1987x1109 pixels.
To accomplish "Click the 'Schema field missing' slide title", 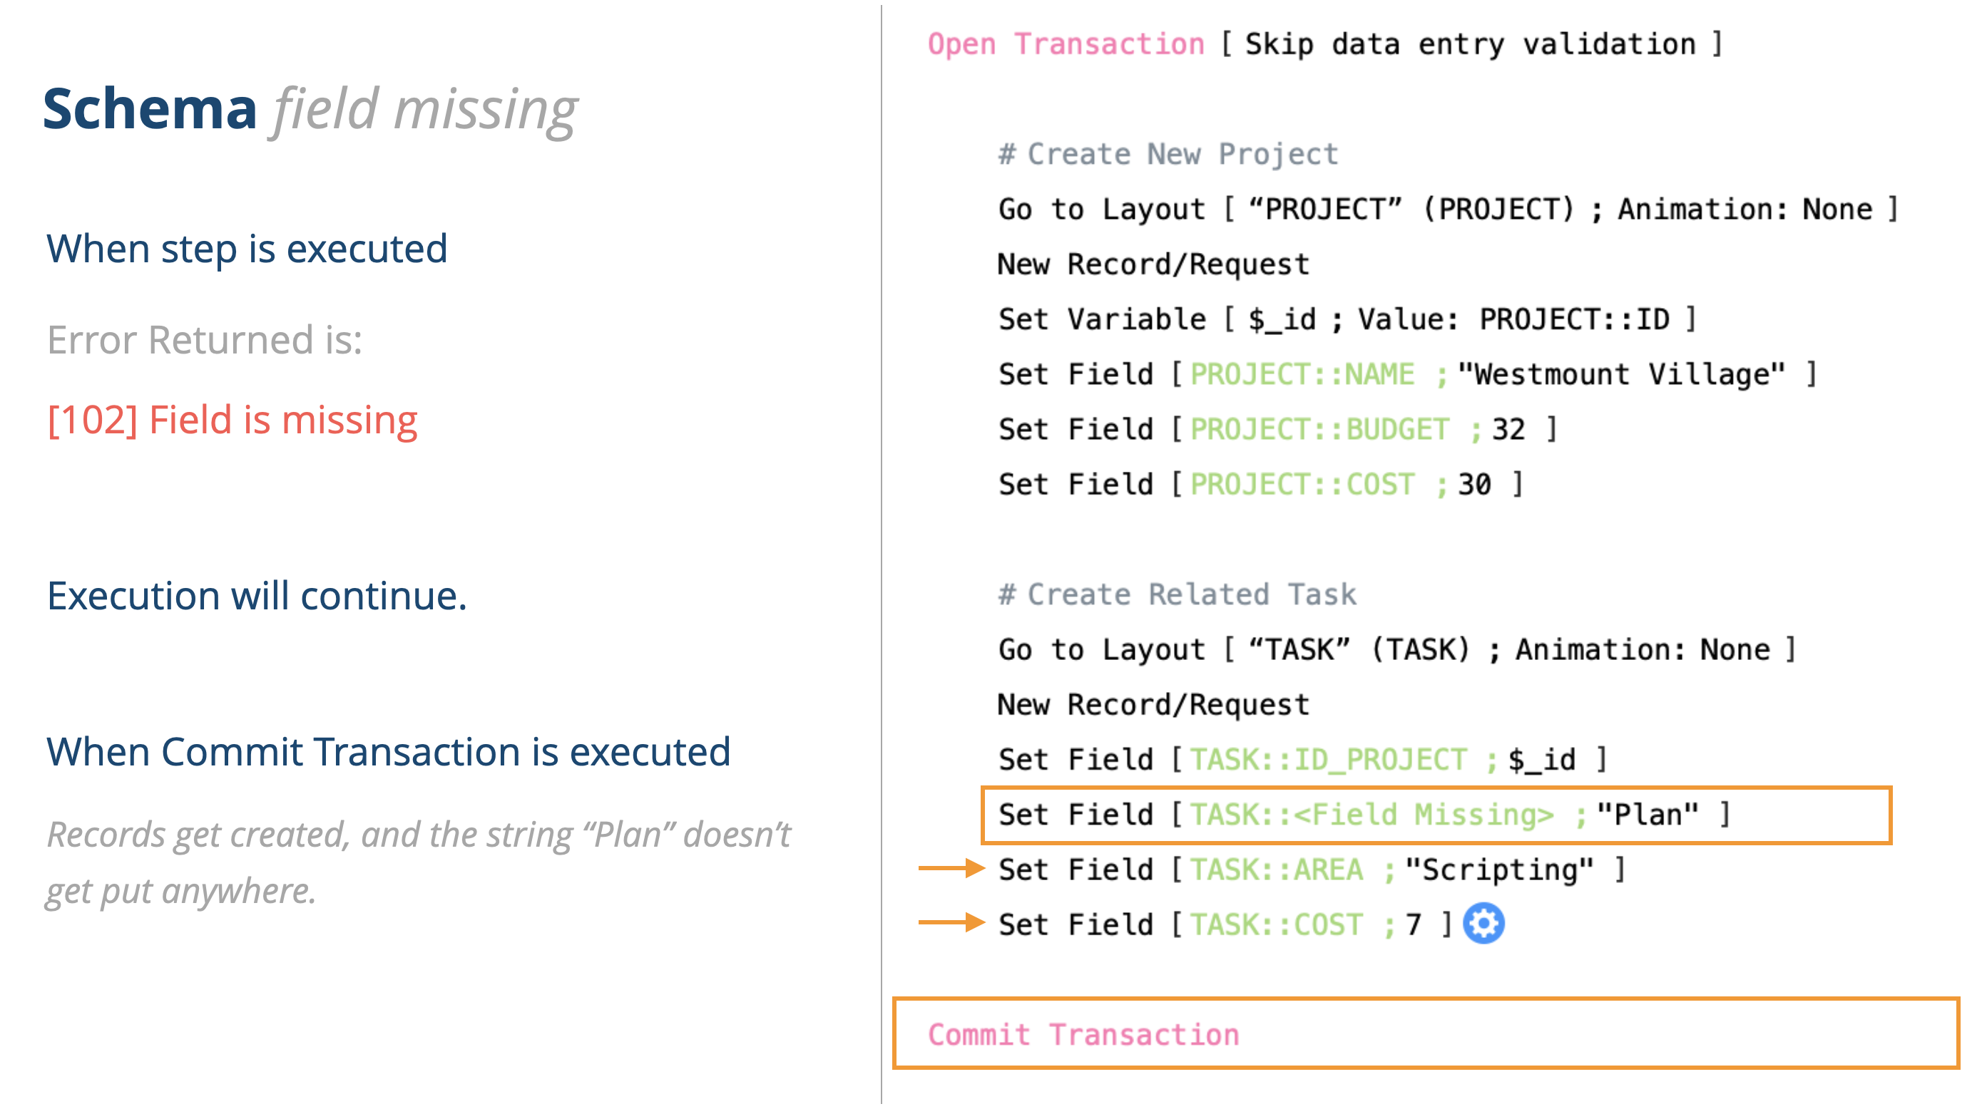I will point(310,110).
